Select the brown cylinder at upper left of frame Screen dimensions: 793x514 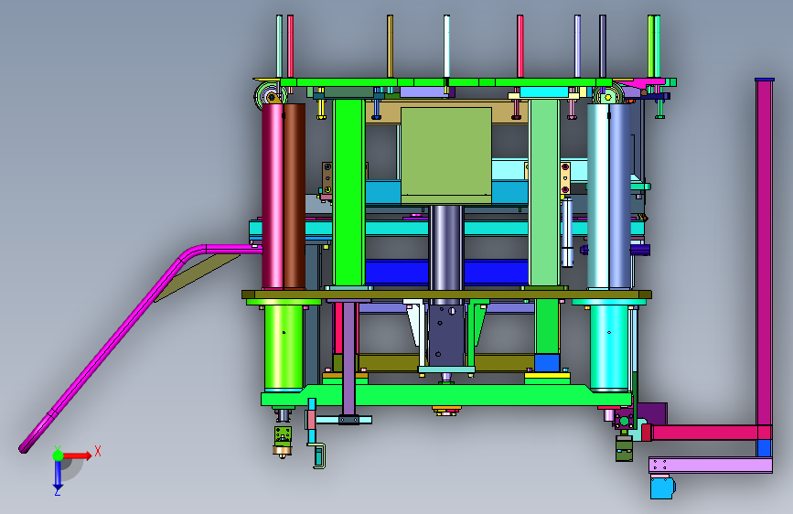tap(295, 196)
